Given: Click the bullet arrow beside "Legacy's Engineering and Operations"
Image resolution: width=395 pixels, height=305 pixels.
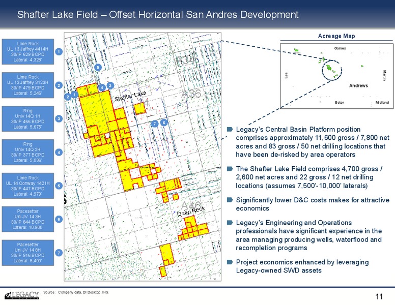Looking at the screenshot, I should (230, 223).
